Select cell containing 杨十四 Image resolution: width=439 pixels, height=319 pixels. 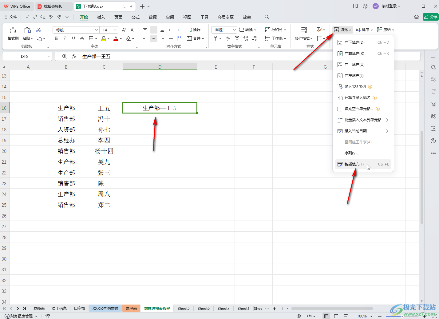point(104,151)
